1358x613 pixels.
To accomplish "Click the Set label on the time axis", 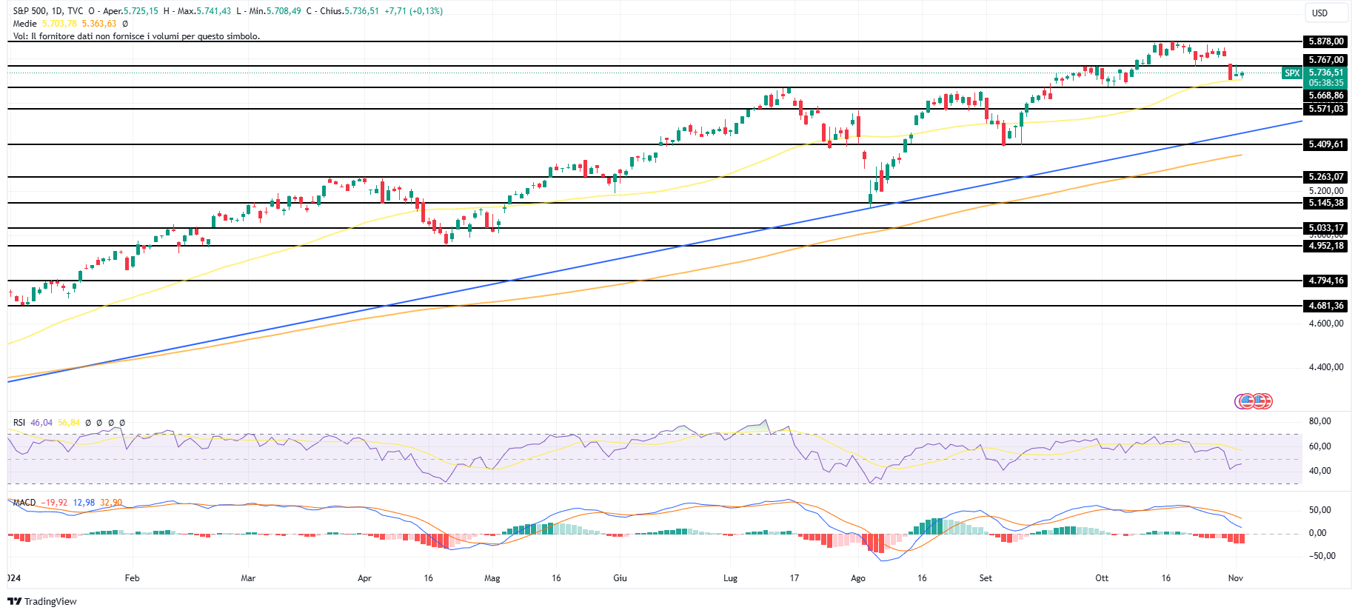I will tap(986, 578).
